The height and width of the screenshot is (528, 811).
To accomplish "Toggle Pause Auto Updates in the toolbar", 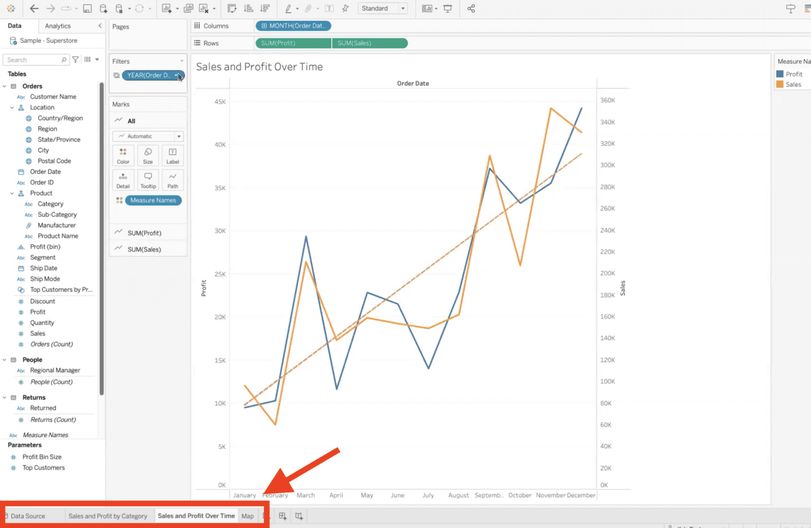I will click(x=119, y=8).
